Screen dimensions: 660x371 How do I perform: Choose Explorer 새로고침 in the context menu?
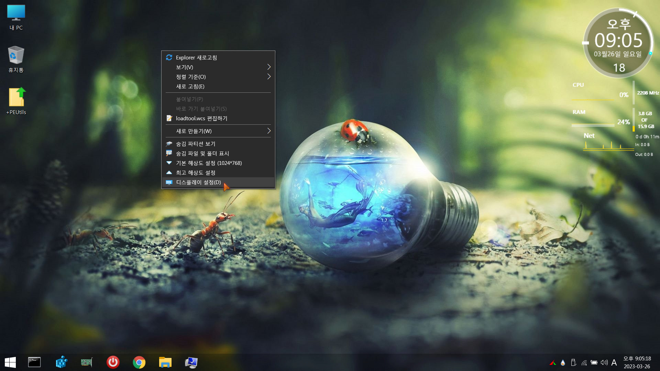[x=218, y=57]
